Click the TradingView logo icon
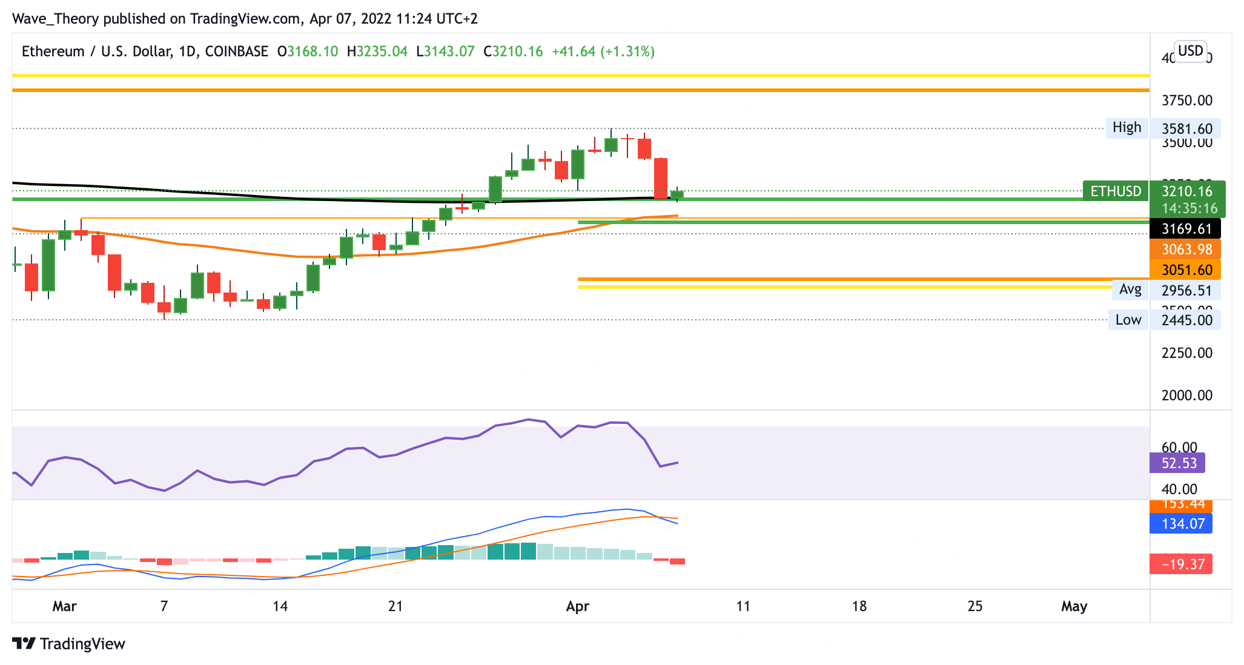1244x665 pixels. pyautogui.click(x=24, y=643)
